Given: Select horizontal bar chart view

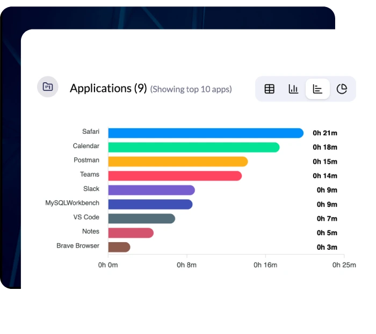Looking at the screenshot, I should 317,89.
